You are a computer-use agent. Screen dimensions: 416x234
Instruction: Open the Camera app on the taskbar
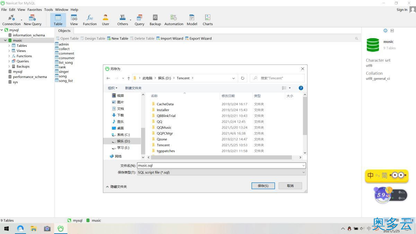tap(47, 229)
